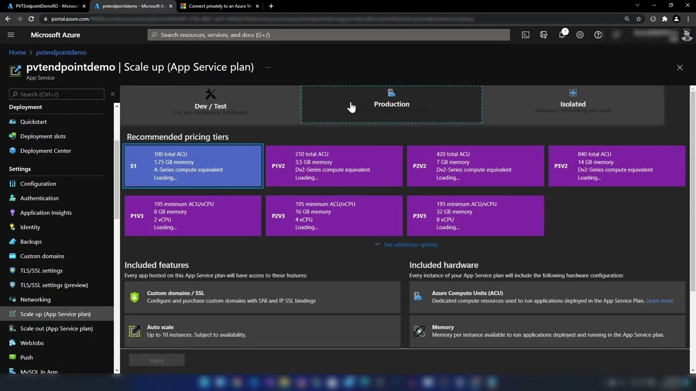The height and width of the screenshot is (391, 696).
Task: Open the blade ellipsis more menu
Action: click(268, 67)
